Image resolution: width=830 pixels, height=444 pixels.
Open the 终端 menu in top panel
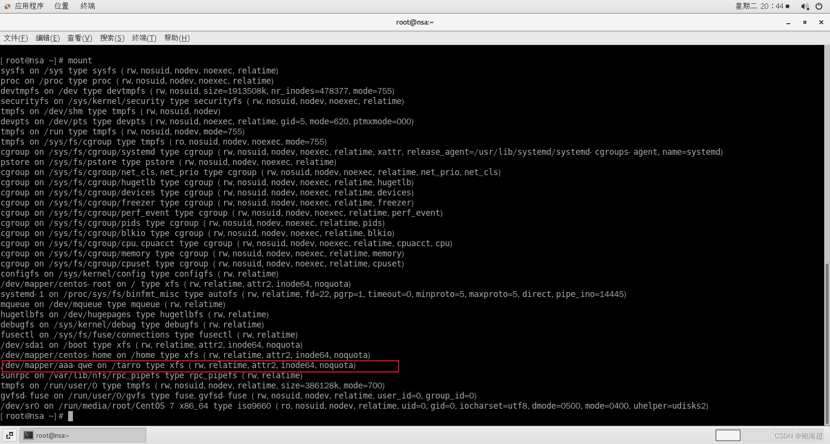coord(87,6)
